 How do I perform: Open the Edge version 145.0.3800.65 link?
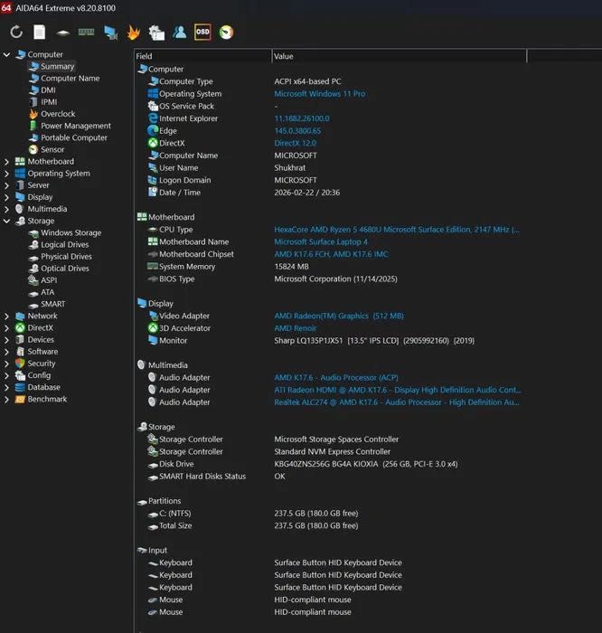(x=297, y=131)
